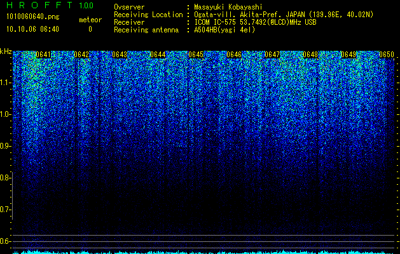Select the observer name Masayuki Kobayashi

click(228, 7)
